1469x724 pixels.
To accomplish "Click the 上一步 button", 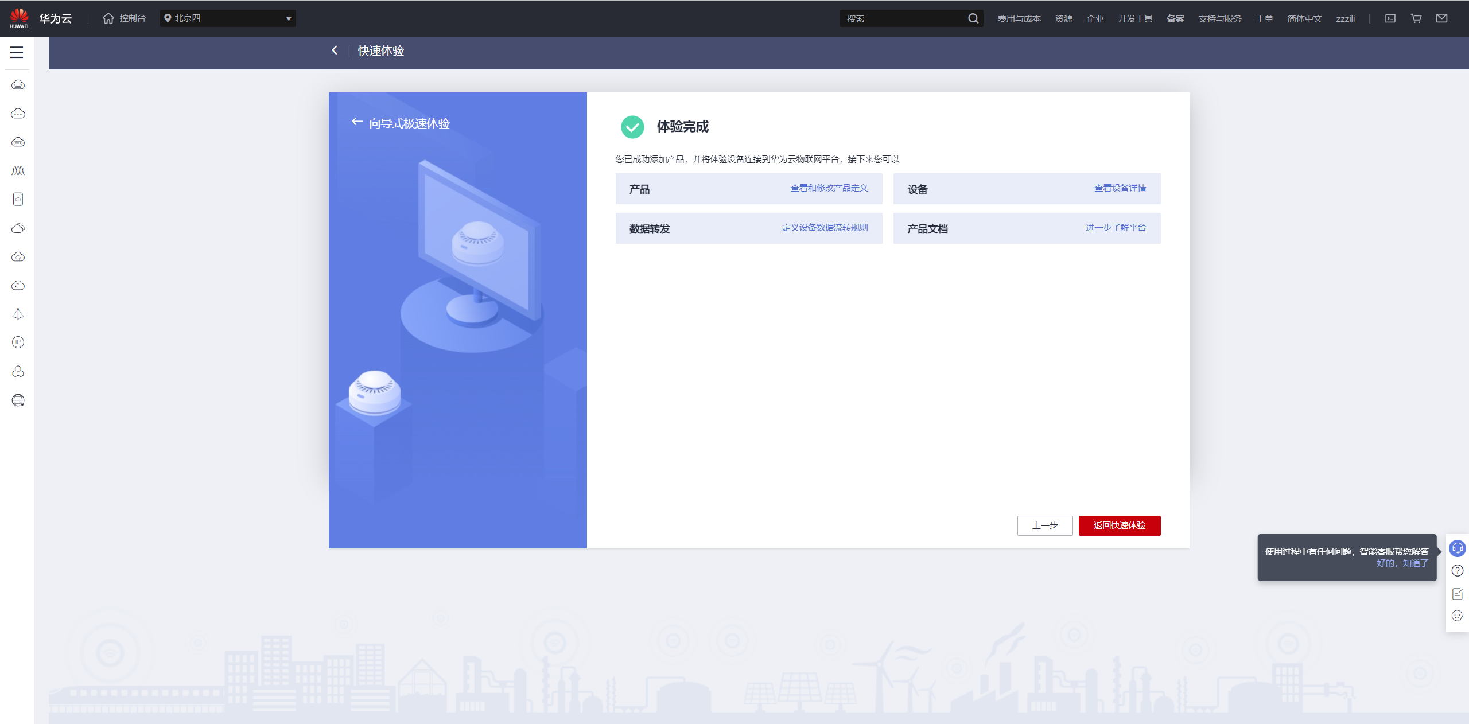I will coord(1044,526).
